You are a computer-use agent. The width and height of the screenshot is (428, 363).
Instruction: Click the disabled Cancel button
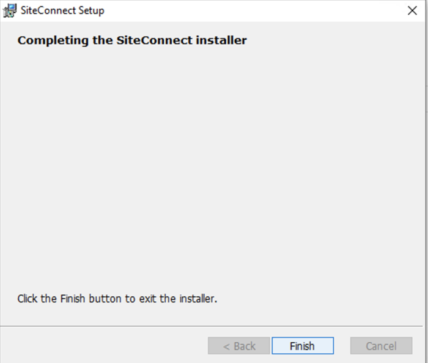[x=381, y=346]
